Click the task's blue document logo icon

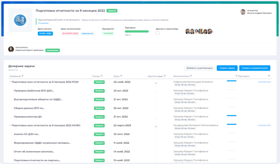tap(20, 20)
